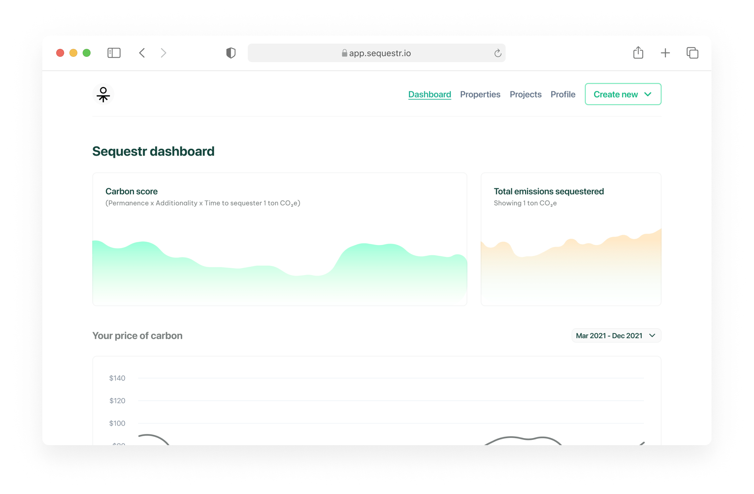Screen dimensions: 754x494
Task: Go to the Profile tab
Action: pyautogui.click(x=563, y=94)
